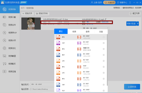Select the GIF format file icon
Image resolution: width=142 pixels, height=93 pixels.
pyautogui.click(x=58, y=43)
